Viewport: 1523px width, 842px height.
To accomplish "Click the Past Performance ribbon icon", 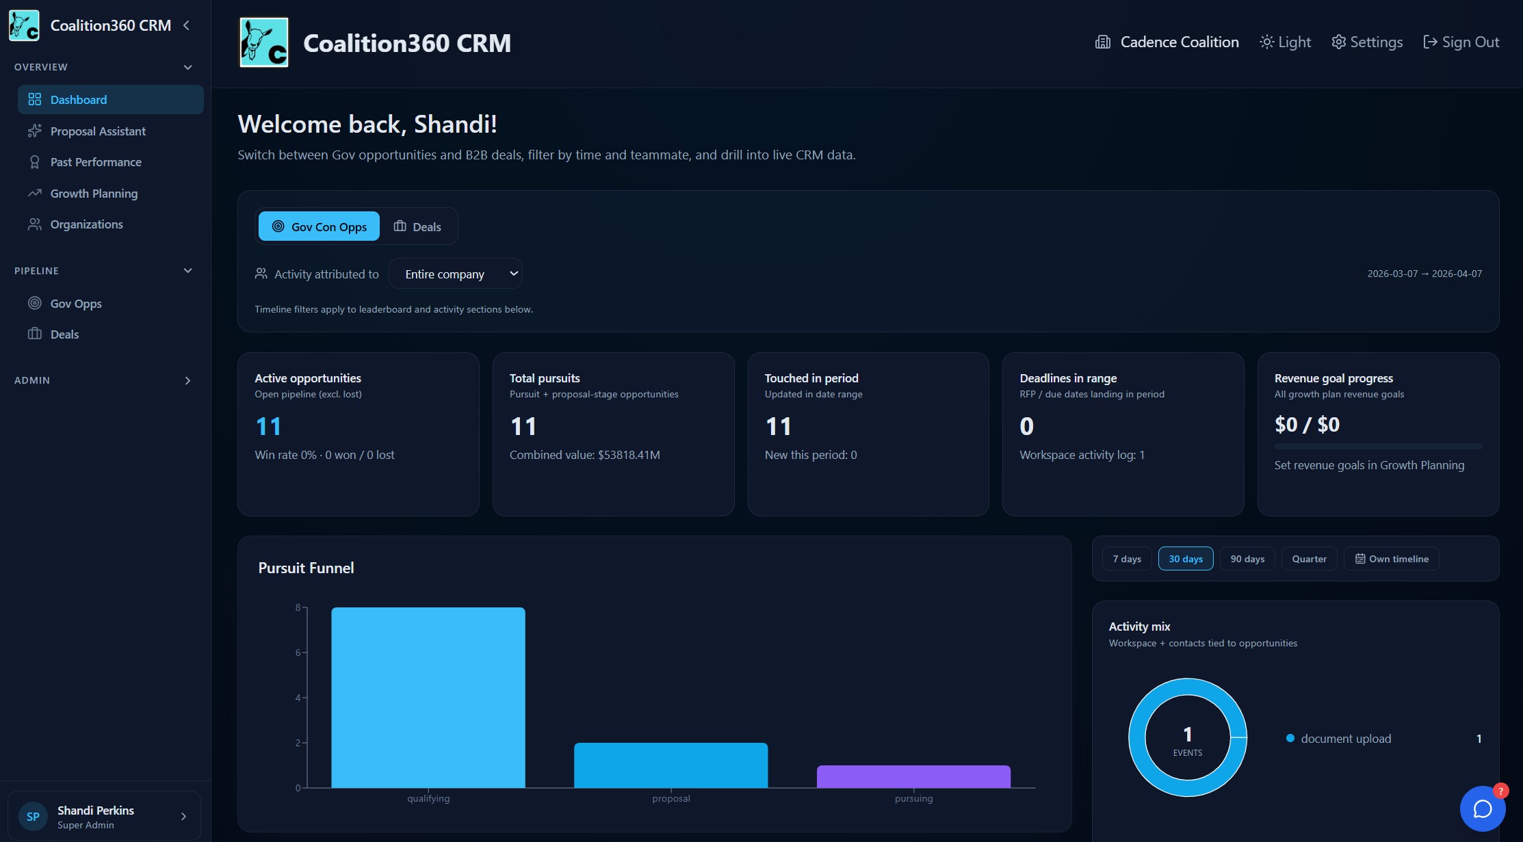I will tap(34, 162).
